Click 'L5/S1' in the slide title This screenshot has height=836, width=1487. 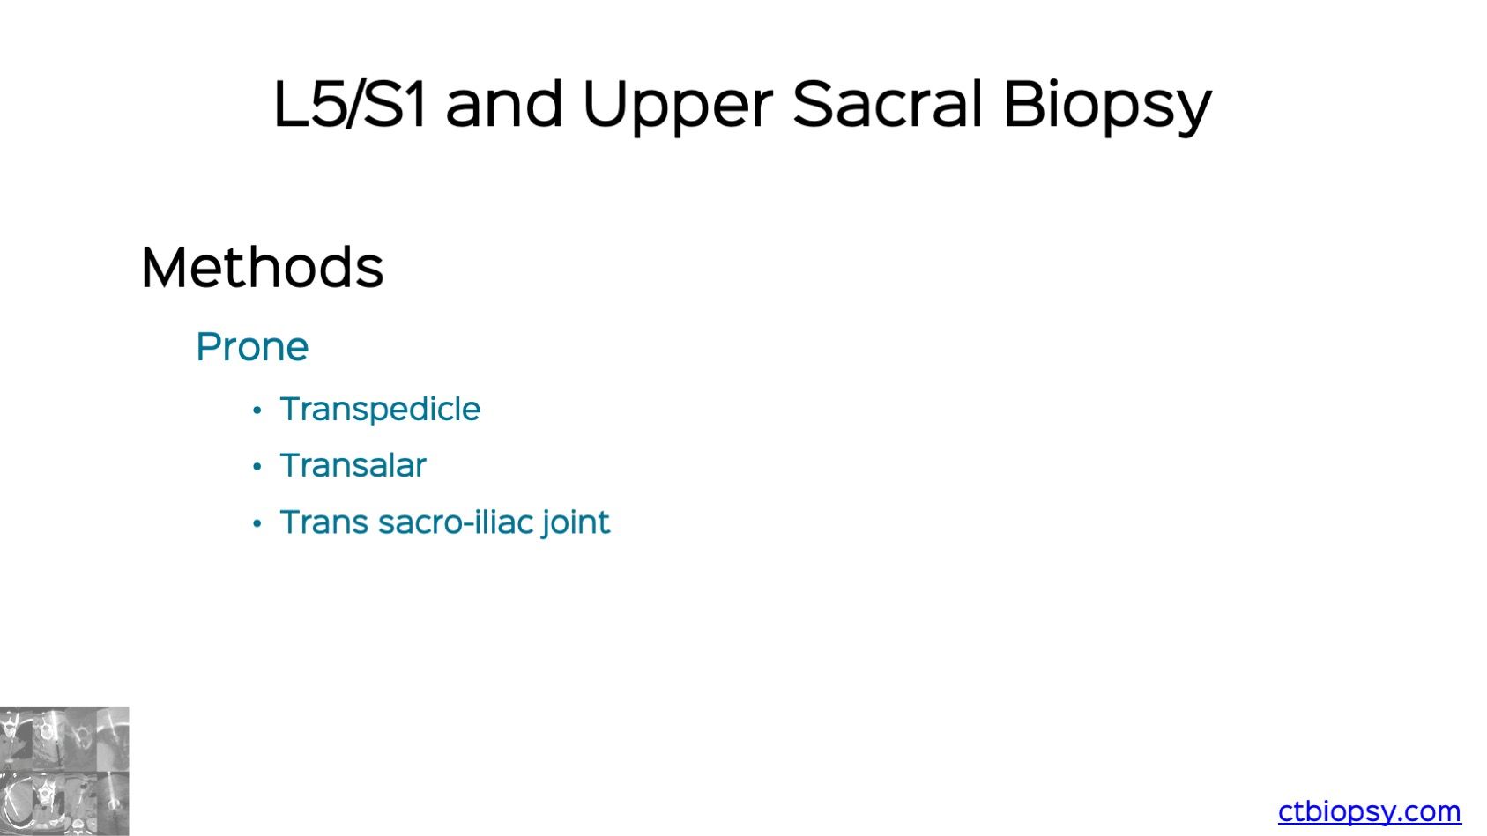[x=350, y=103]
